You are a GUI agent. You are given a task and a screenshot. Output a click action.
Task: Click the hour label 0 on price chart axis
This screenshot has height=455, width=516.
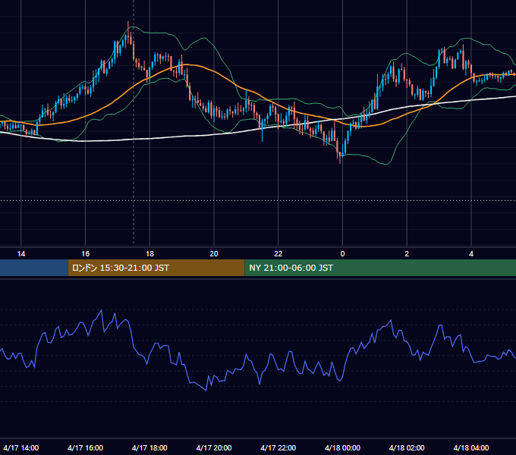tap(342, 254)
